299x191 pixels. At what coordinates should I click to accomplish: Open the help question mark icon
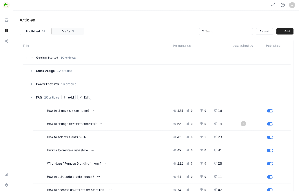tap(283, 5)
